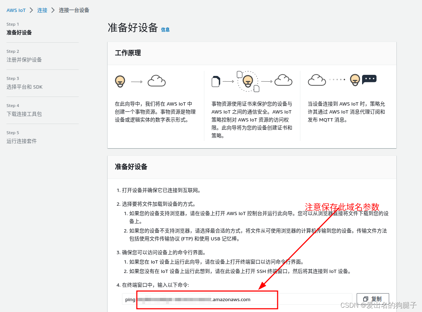Click the ping command text field
422x312 pixels.
coord(237,299)
